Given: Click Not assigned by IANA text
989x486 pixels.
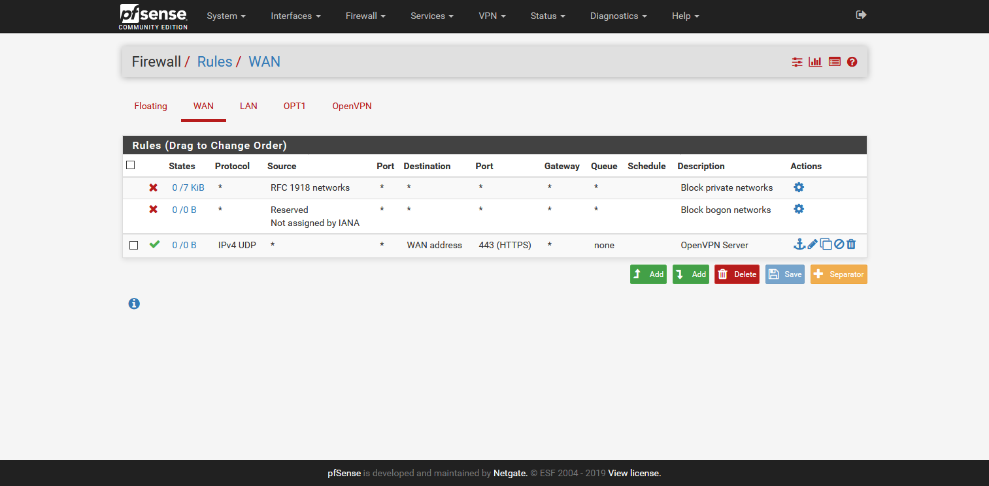Looking at the screenshot, I should [315, 223].
